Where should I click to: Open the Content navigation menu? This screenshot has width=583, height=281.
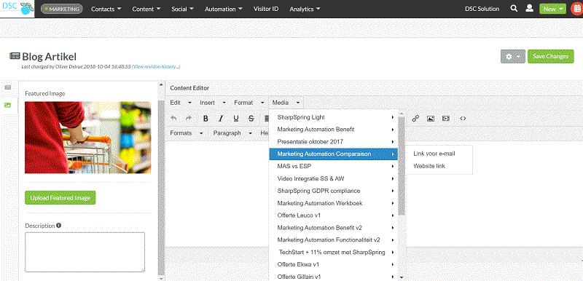tap(146, 9)
